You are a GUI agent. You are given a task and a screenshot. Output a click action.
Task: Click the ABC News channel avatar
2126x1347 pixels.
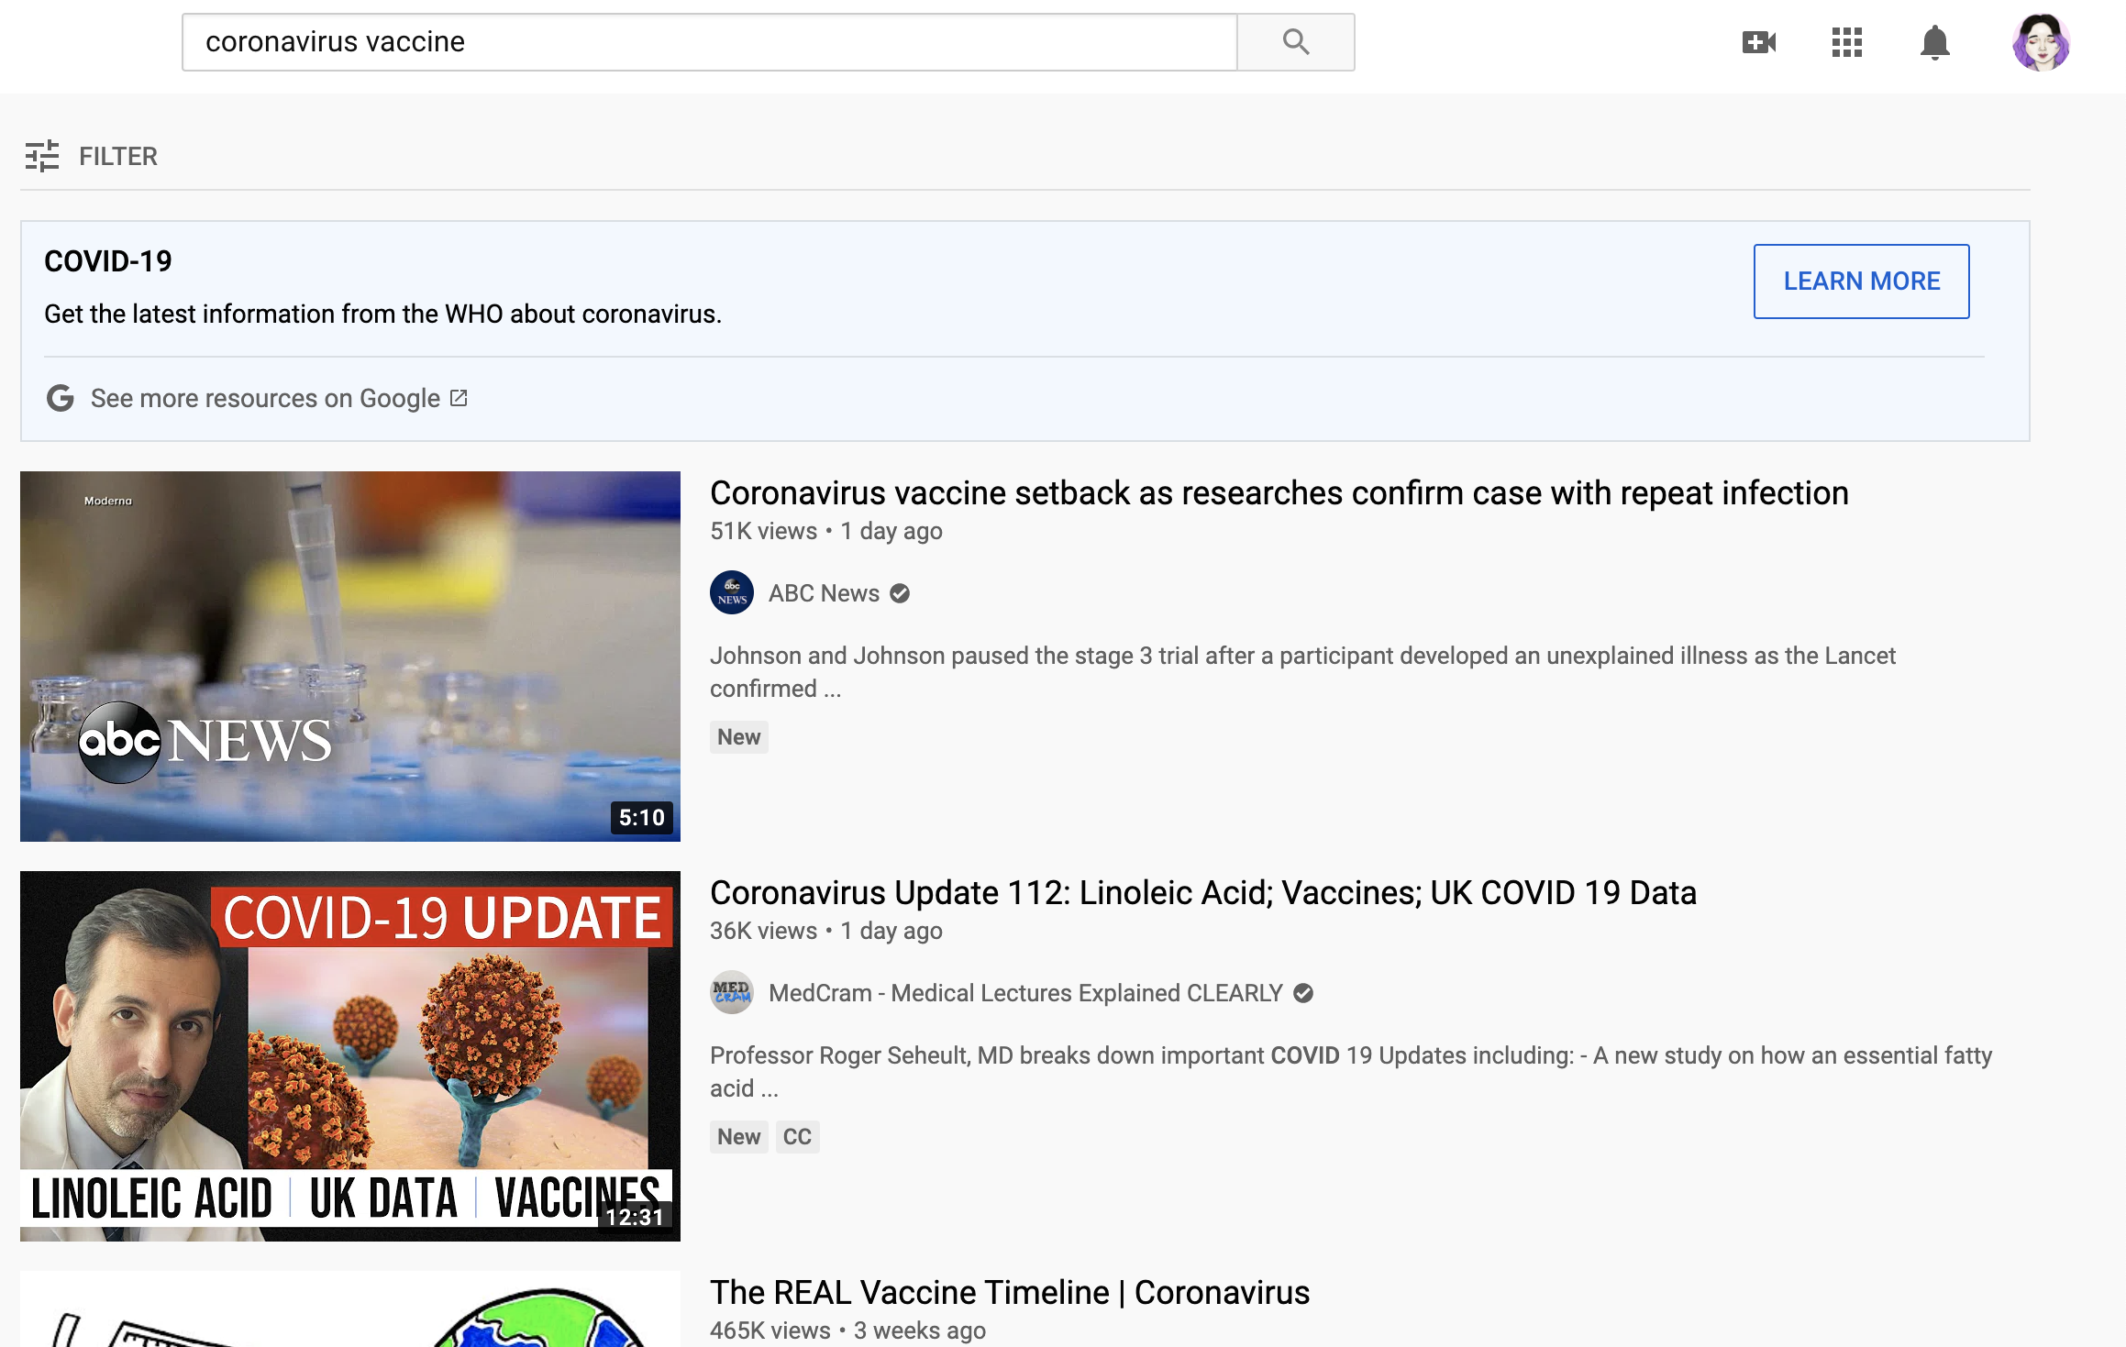point(731,593)
